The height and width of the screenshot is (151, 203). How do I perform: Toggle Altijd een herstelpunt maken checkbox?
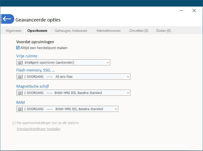pos(18,48)
